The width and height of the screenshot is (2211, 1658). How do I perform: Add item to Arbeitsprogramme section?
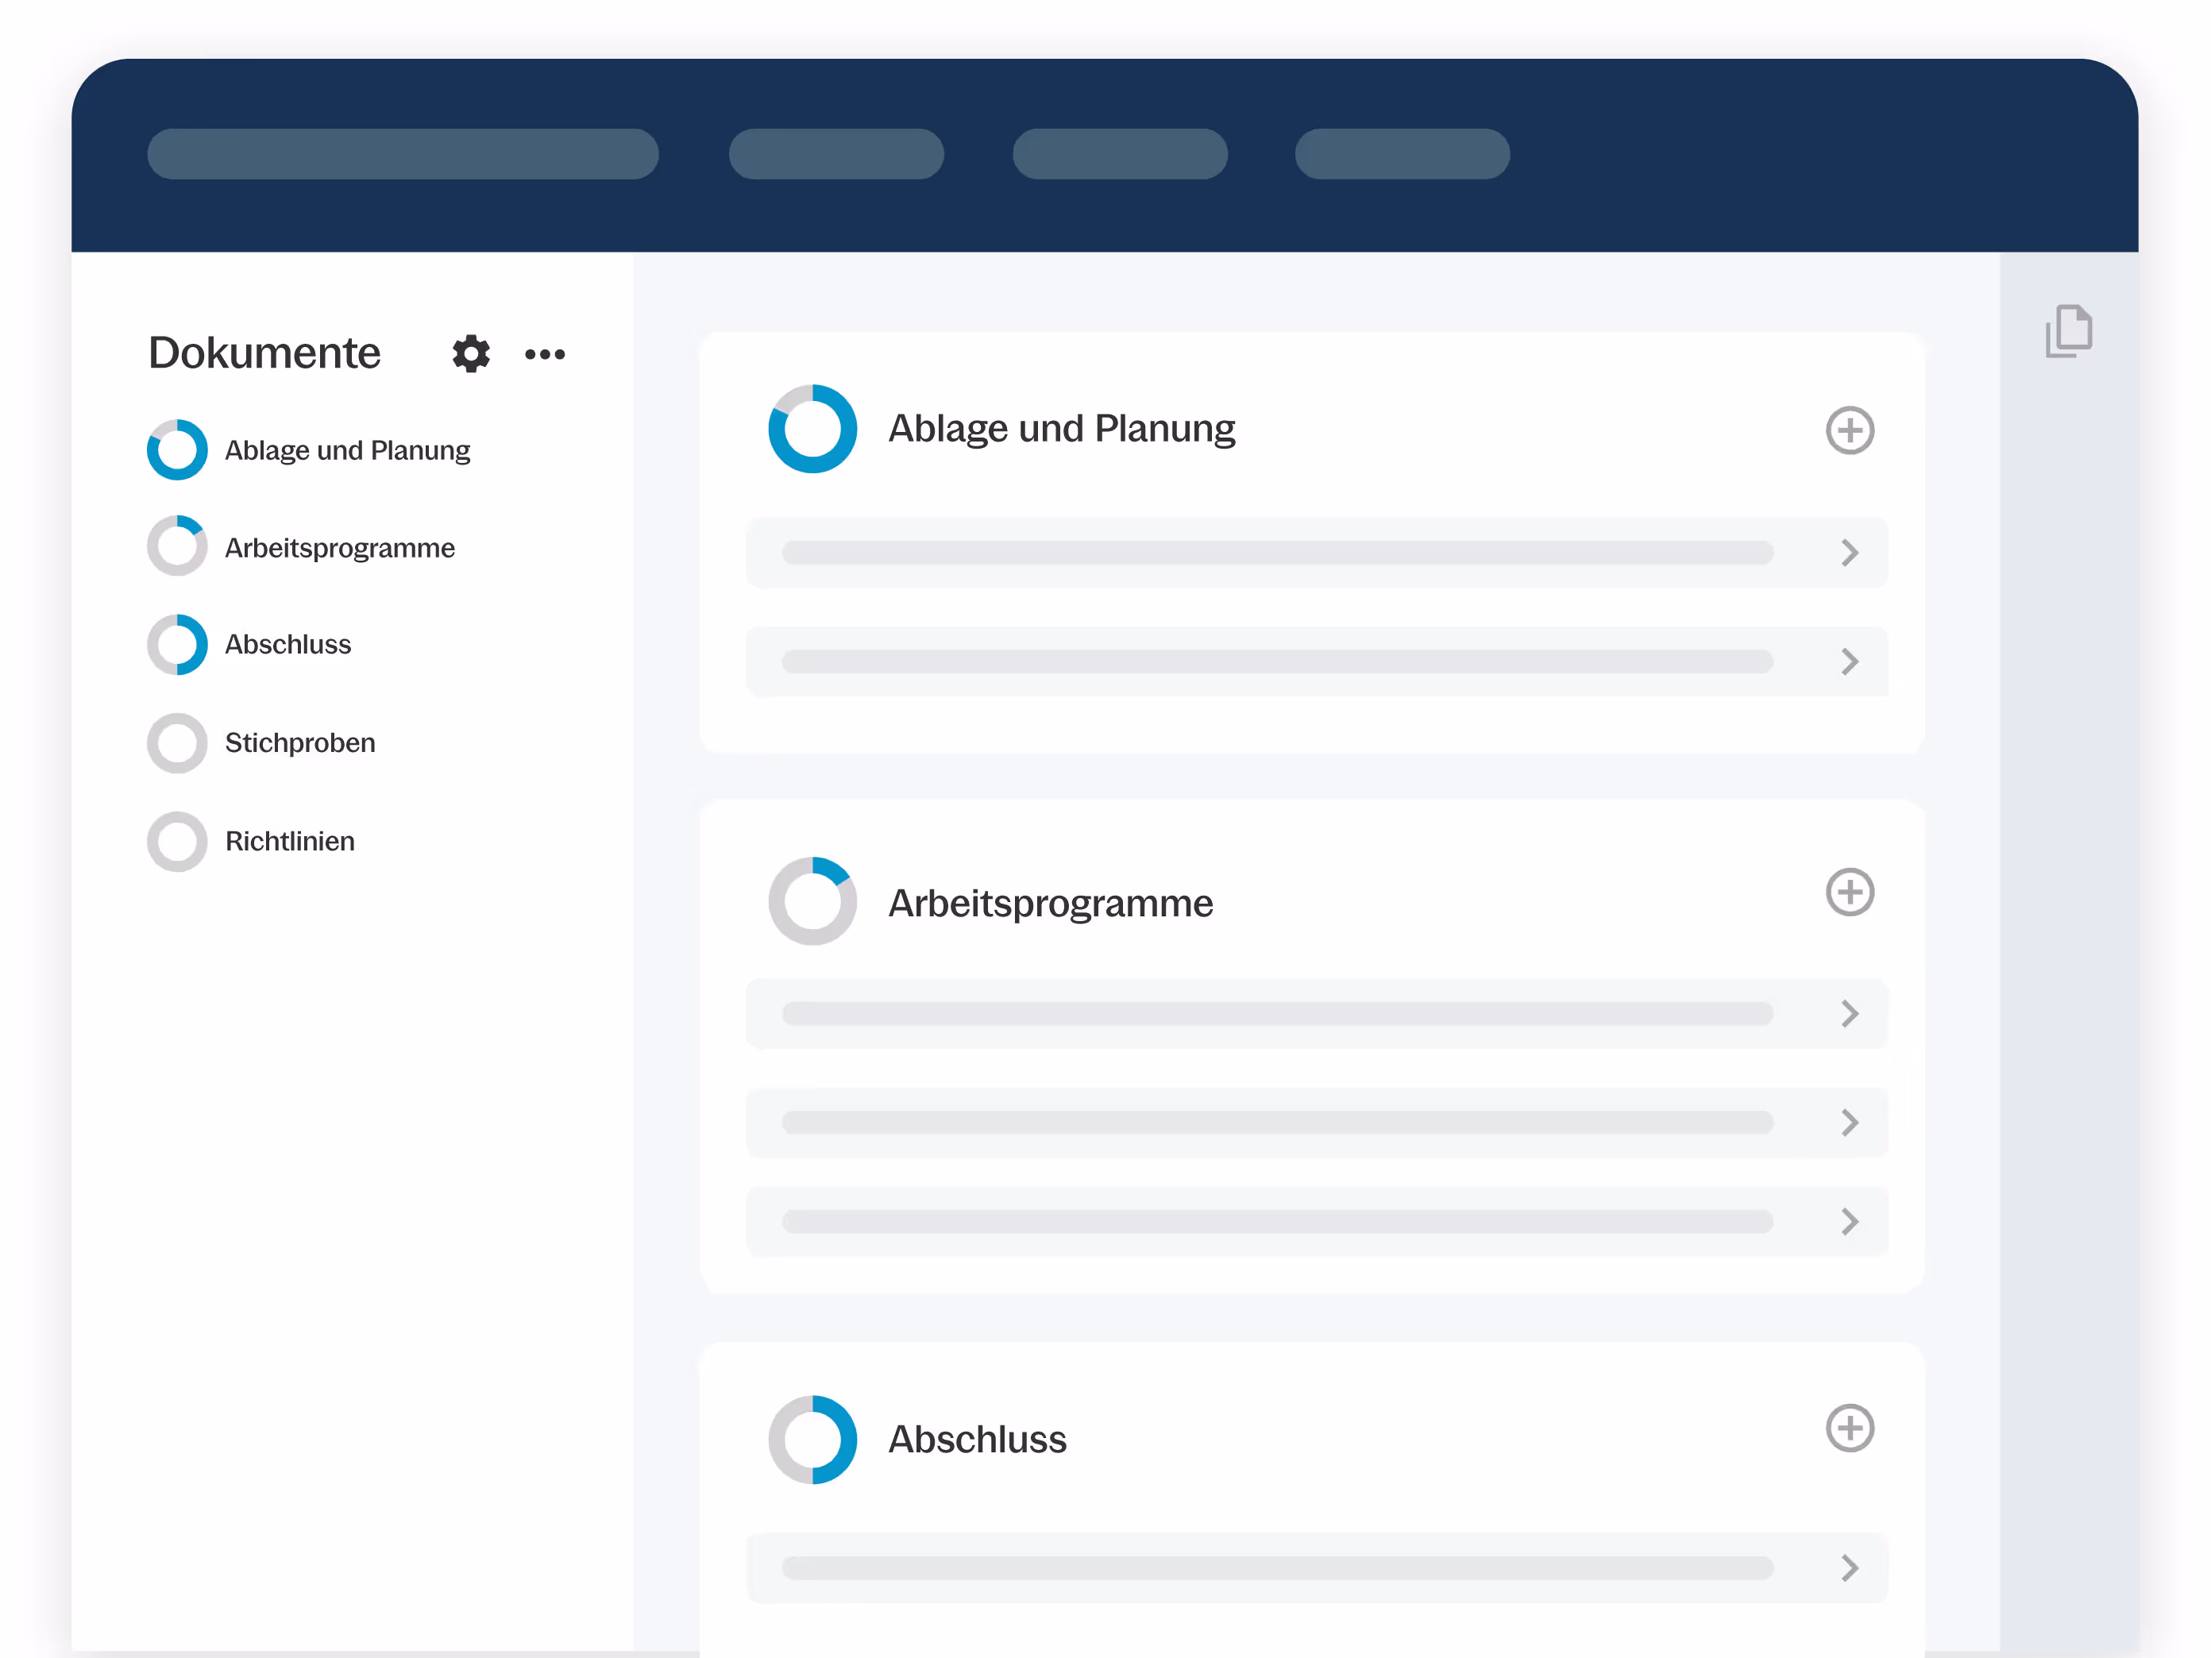[1849, 892]
